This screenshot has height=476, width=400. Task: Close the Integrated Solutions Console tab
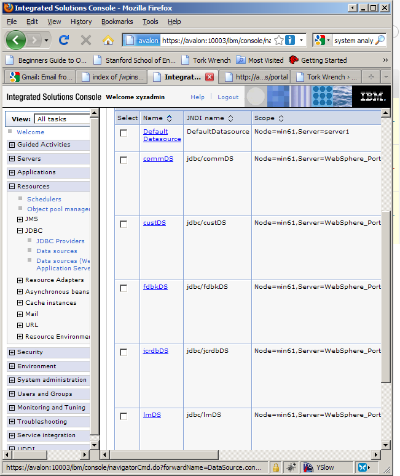click(x=210, y=77)
